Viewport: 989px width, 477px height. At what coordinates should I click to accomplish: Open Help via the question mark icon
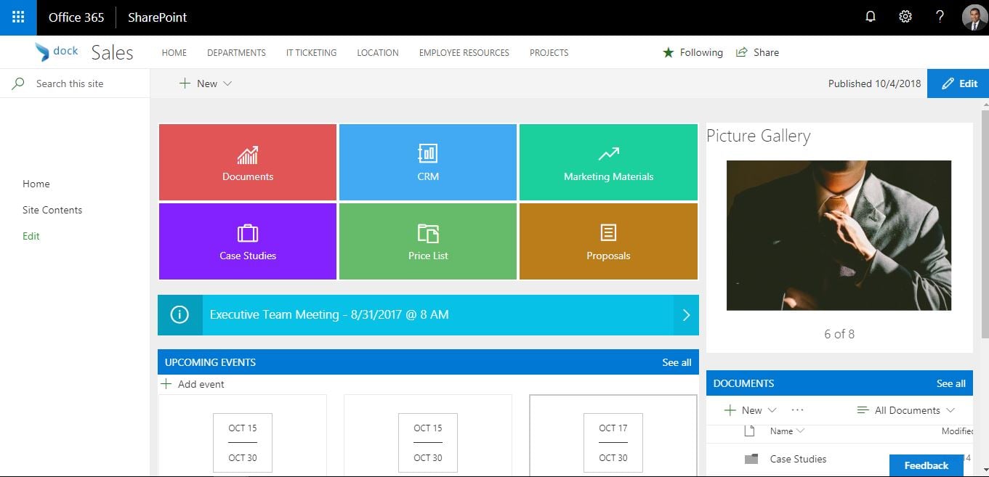[x=939, y=16]
